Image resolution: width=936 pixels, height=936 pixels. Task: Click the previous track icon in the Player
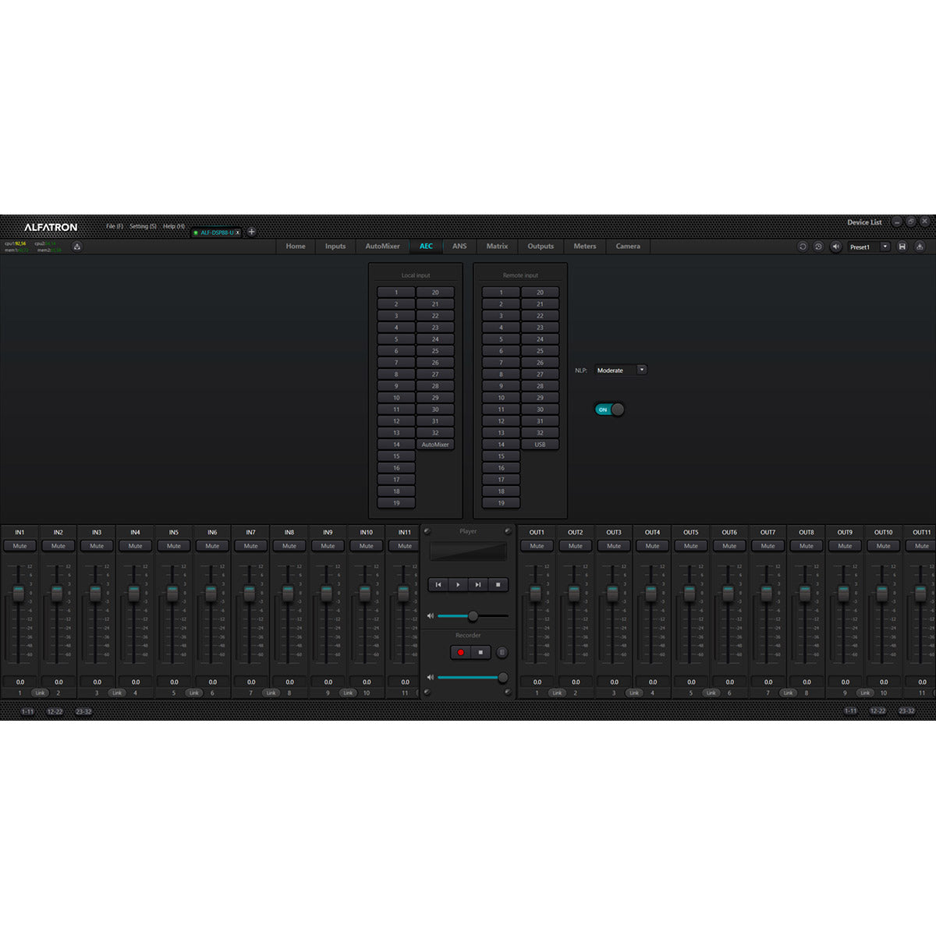(x=438, y=585)
